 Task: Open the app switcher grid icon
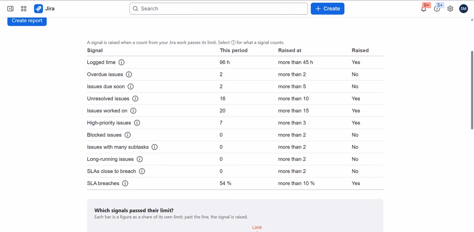(x=24, y=9)
